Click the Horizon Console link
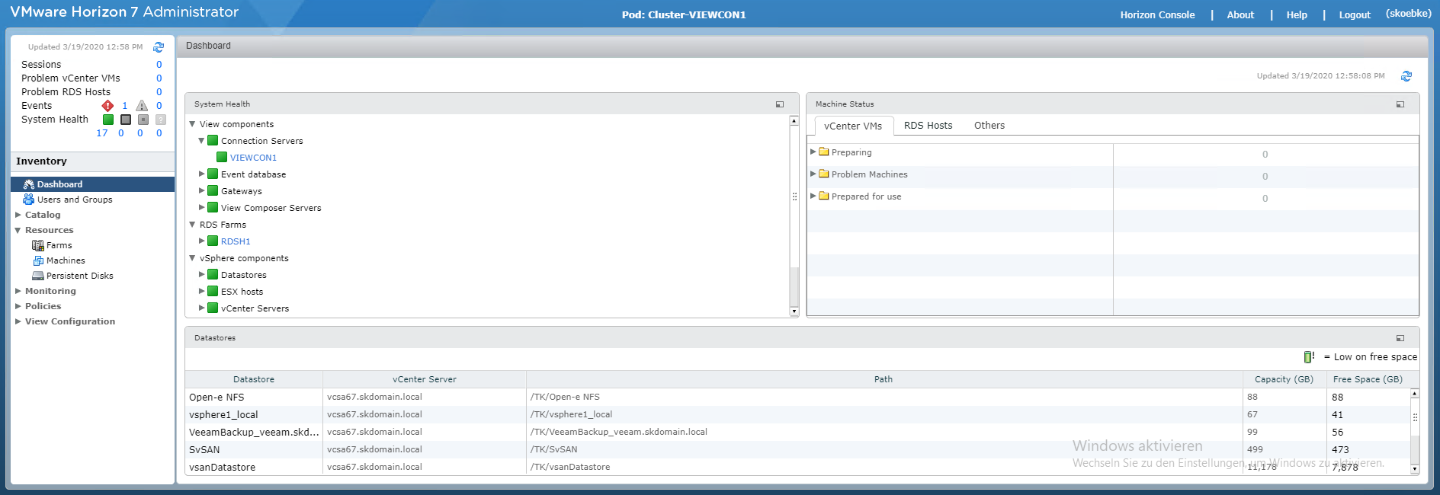 click(1157, 14)
